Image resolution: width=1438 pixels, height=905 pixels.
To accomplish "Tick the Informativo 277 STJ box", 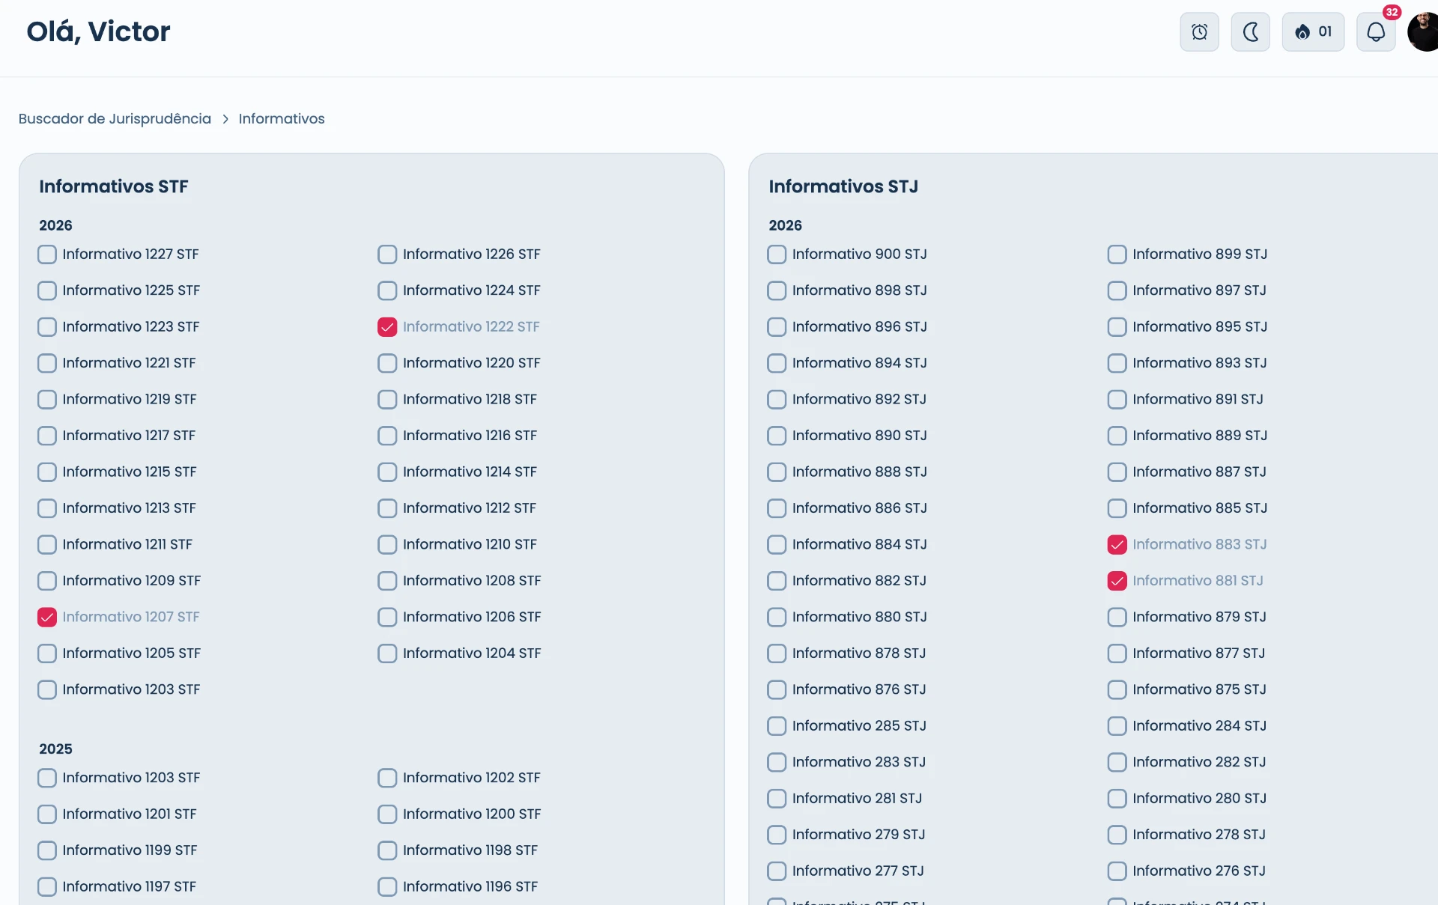I will tap(777, 871).
